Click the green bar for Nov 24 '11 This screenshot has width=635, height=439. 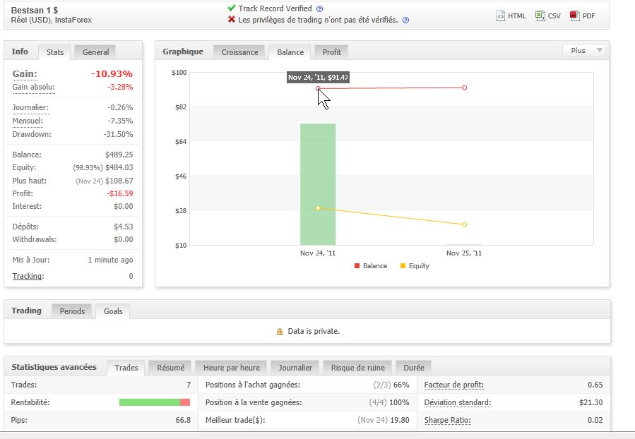[x=318, y=184]
